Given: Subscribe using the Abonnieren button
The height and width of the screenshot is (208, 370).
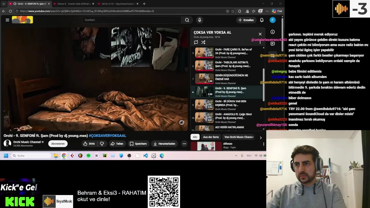Looking at the screenshot, I should tap(58, 144).
